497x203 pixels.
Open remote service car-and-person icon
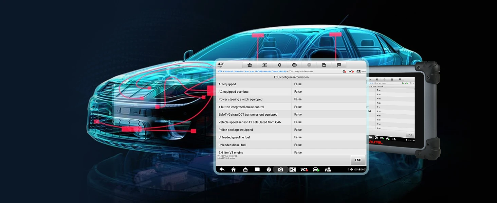(328, 170)
